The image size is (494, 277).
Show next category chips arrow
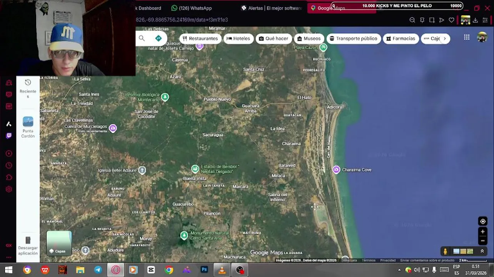[445, 38]
